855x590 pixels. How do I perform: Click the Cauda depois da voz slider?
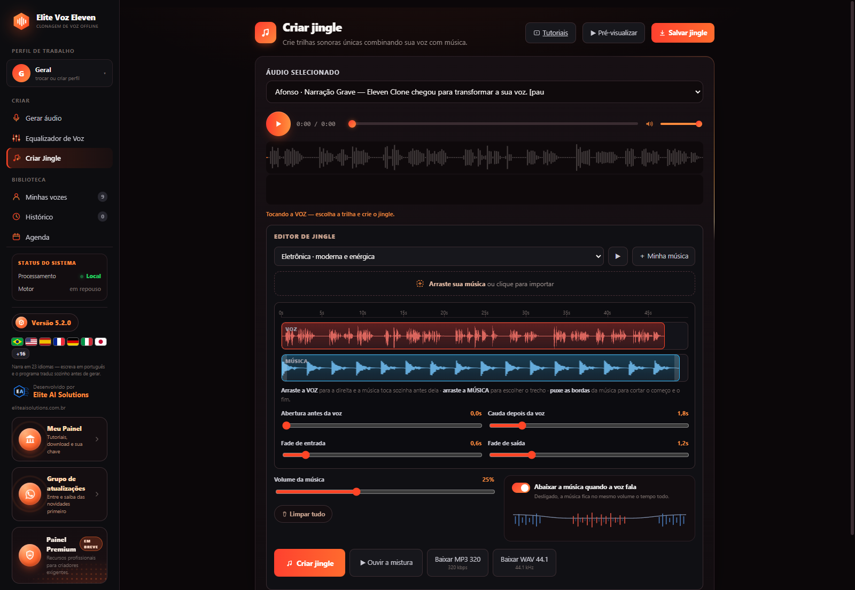pos(588,426)
